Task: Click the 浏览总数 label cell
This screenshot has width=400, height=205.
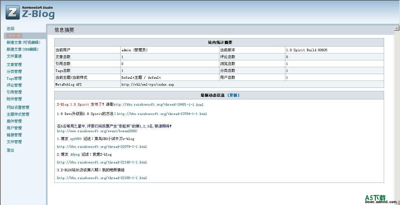Action: tap(252, 64)
